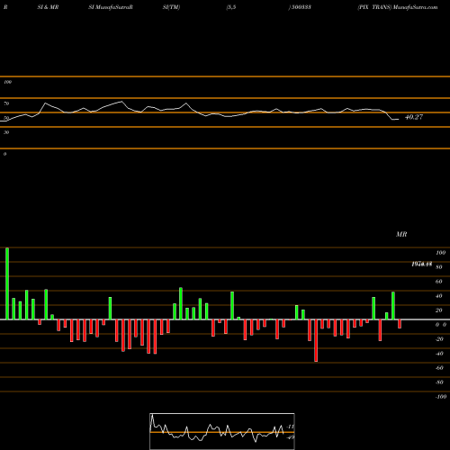450x450 pixels.
Task: Click the MR heading above the histogram
Action: 401,234
